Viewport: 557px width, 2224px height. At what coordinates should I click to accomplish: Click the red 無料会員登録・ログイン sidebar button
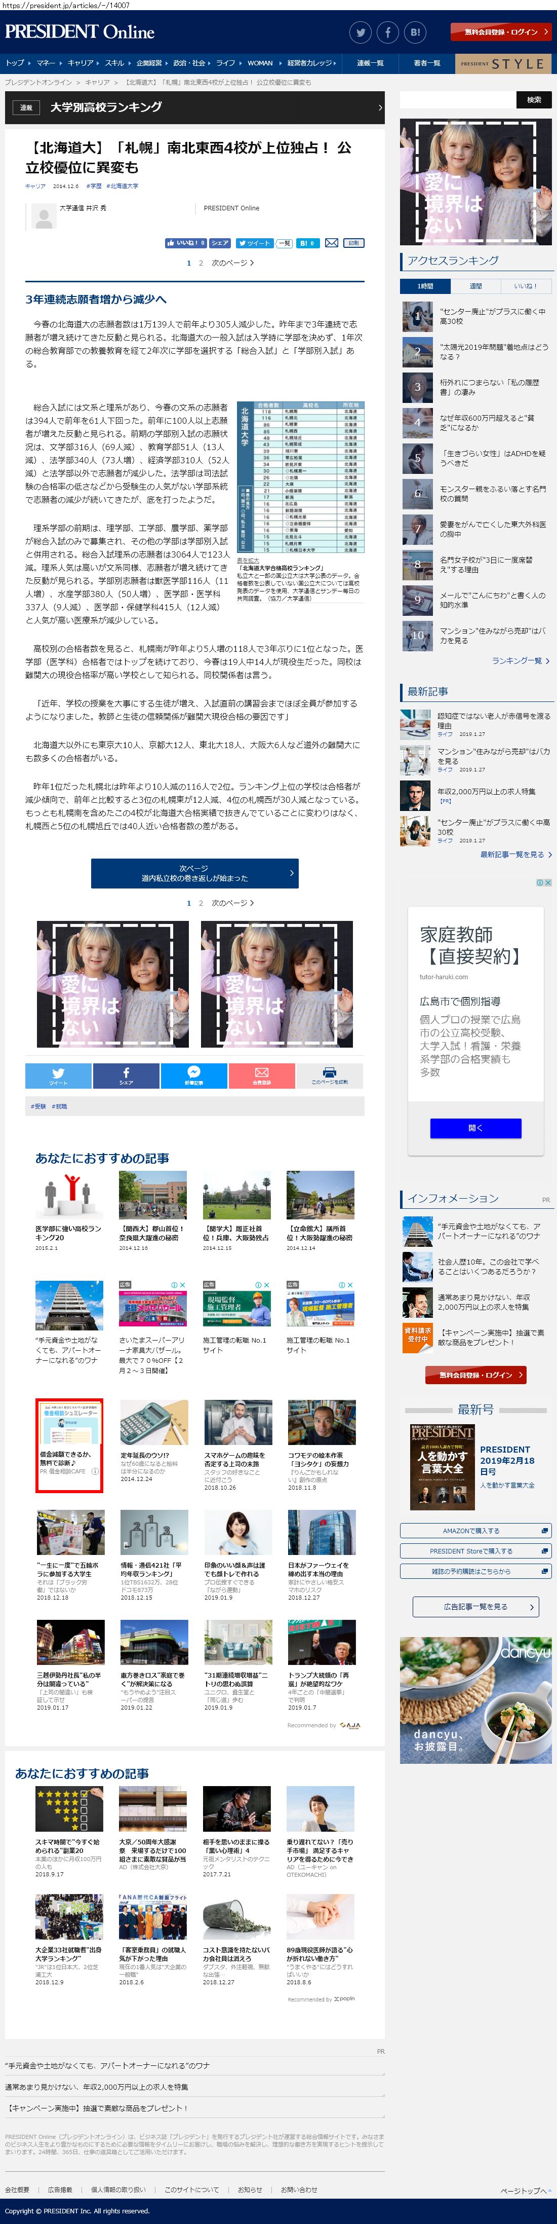tap(475, 1376)
